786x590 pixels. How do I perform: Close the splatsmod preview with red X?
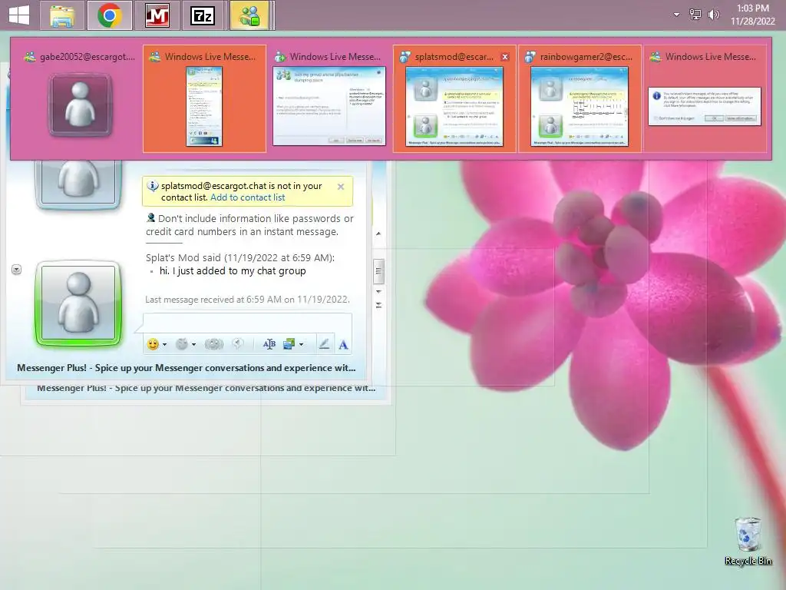pyautogui.click(x=505, y=57)
